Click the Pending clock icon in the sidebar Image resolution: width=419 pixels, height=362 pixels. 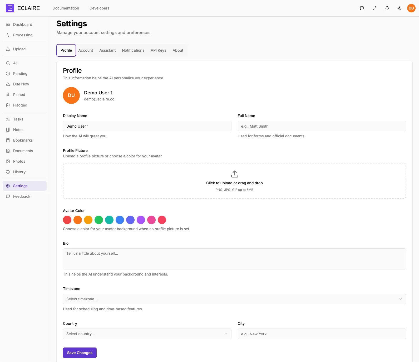8,74
